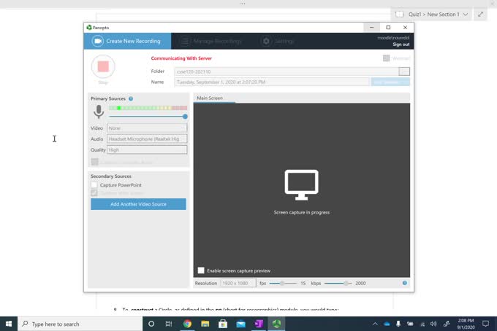Click the help icon beside the kbps slider
This screenshot has width=497, height=331.
(405, 283)
